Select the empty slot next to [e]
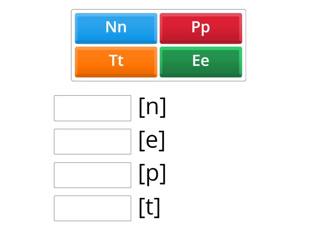Viewport: 317px width, 237px height. pos(92,141)
